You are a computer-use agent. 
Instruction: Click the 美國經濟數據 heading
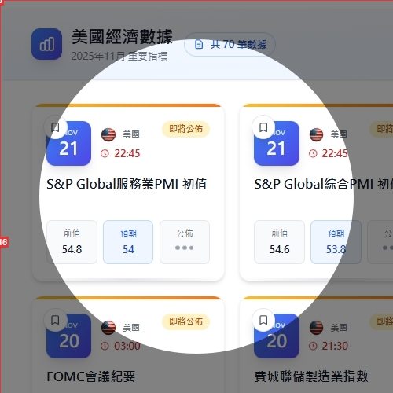tap(122, 37)
